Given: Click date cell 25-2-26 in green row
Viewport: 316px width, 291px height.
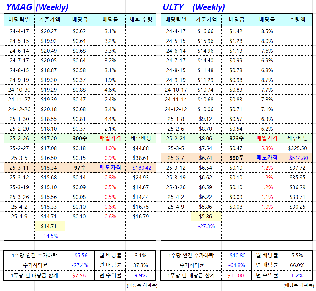Looking at the screenshot, I should pos(19,139).
